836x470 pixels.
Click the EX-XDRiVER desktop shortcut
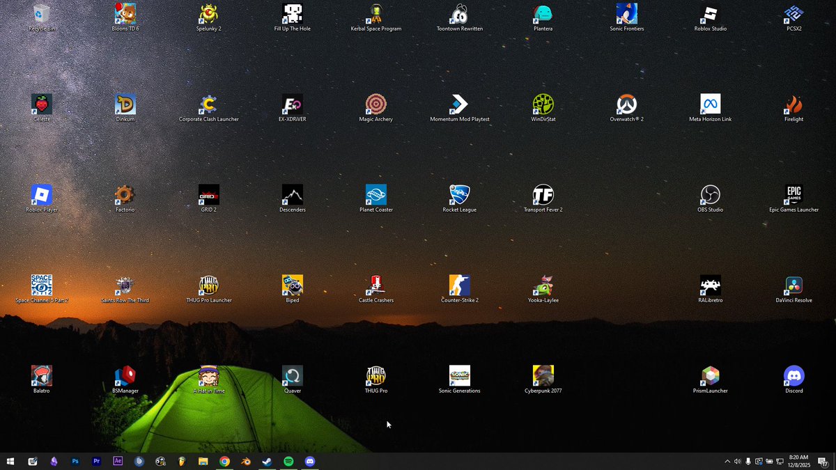pos(293,108)
